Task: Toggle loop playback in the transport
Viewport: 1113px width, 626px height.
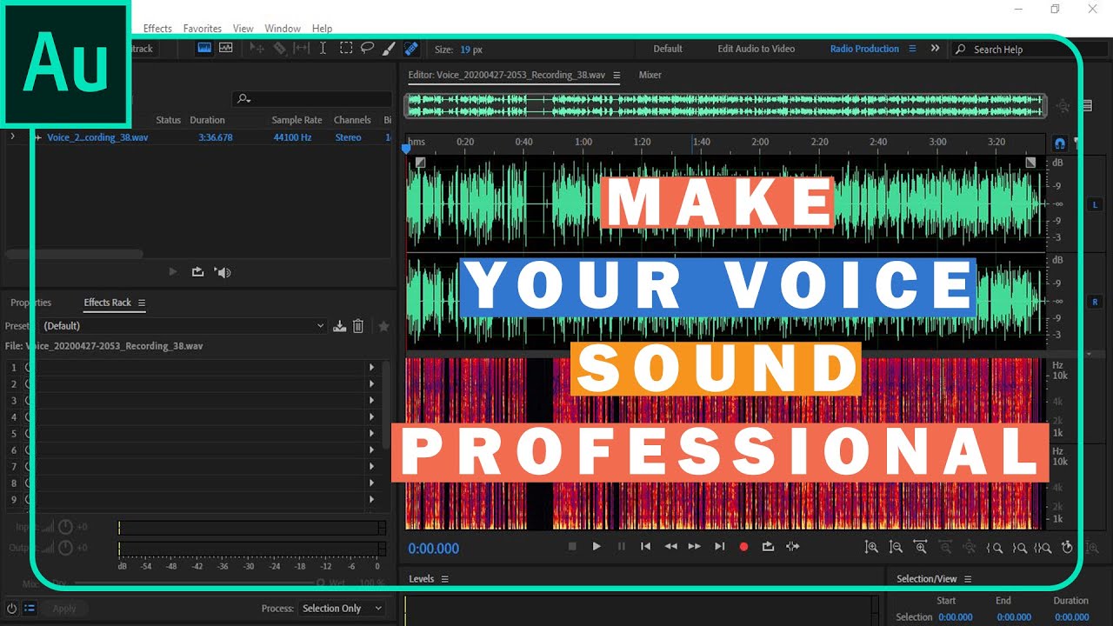Action: coord(768,546)
